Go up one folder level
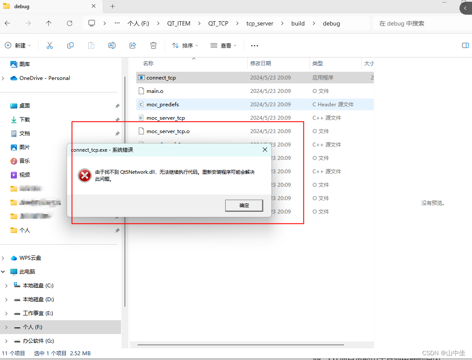Screen dimensions: 472x360 (48, 23)
